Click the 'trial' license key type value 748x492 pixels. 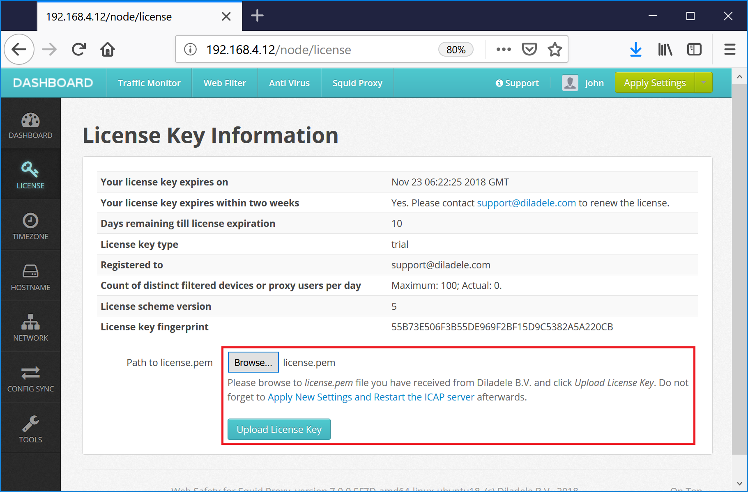[400, 244]
